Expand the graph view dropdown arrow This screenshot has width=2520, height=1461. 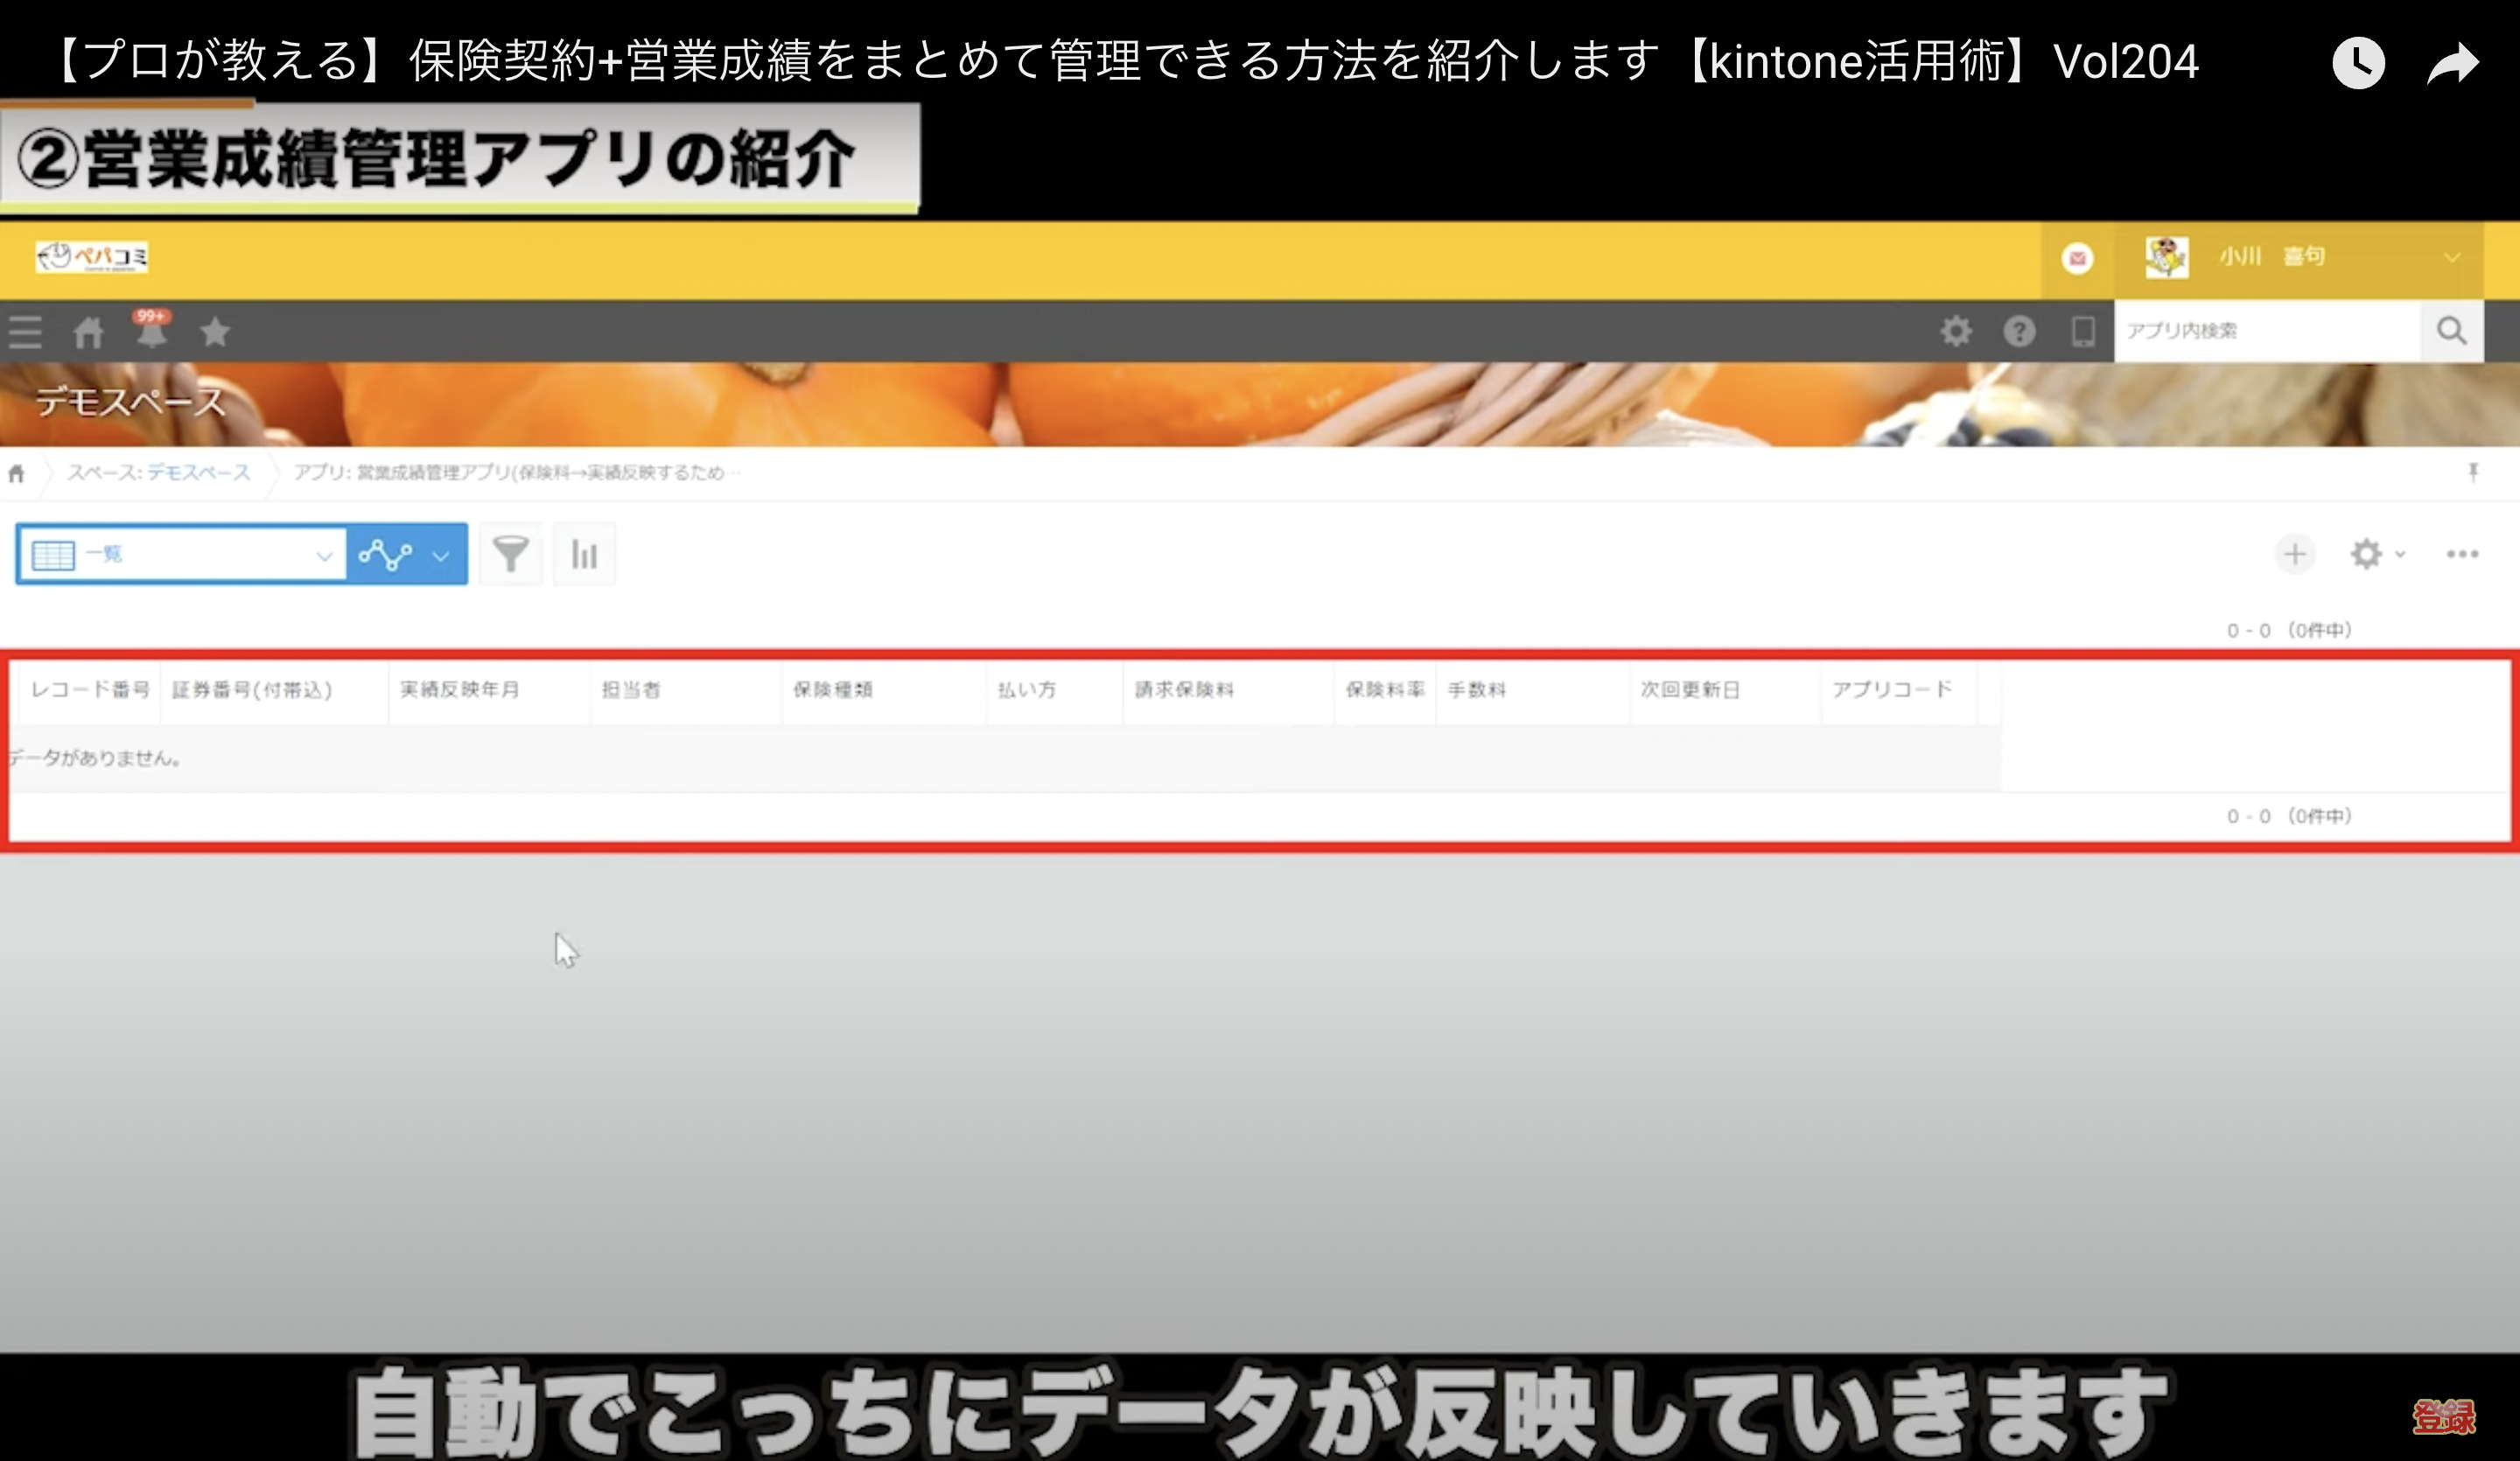[x=441, y=555]
